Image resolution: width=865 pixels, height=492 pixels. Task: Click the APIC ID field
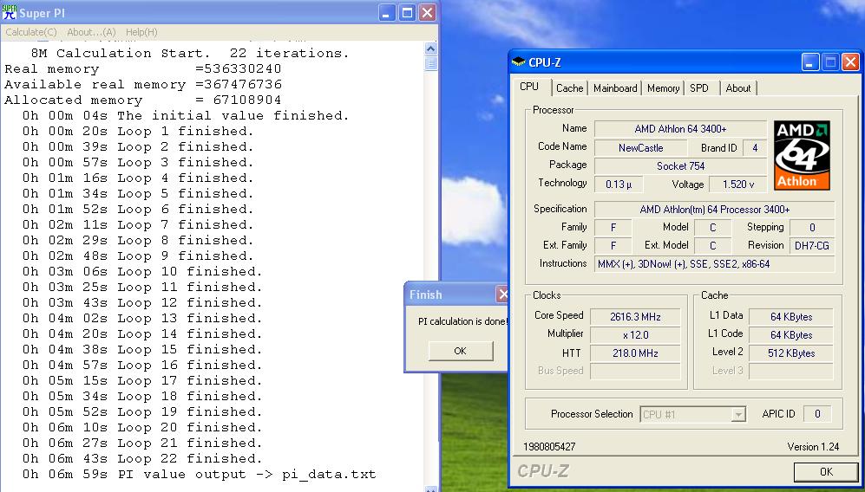pyautogui.click(x=817, y=414)
